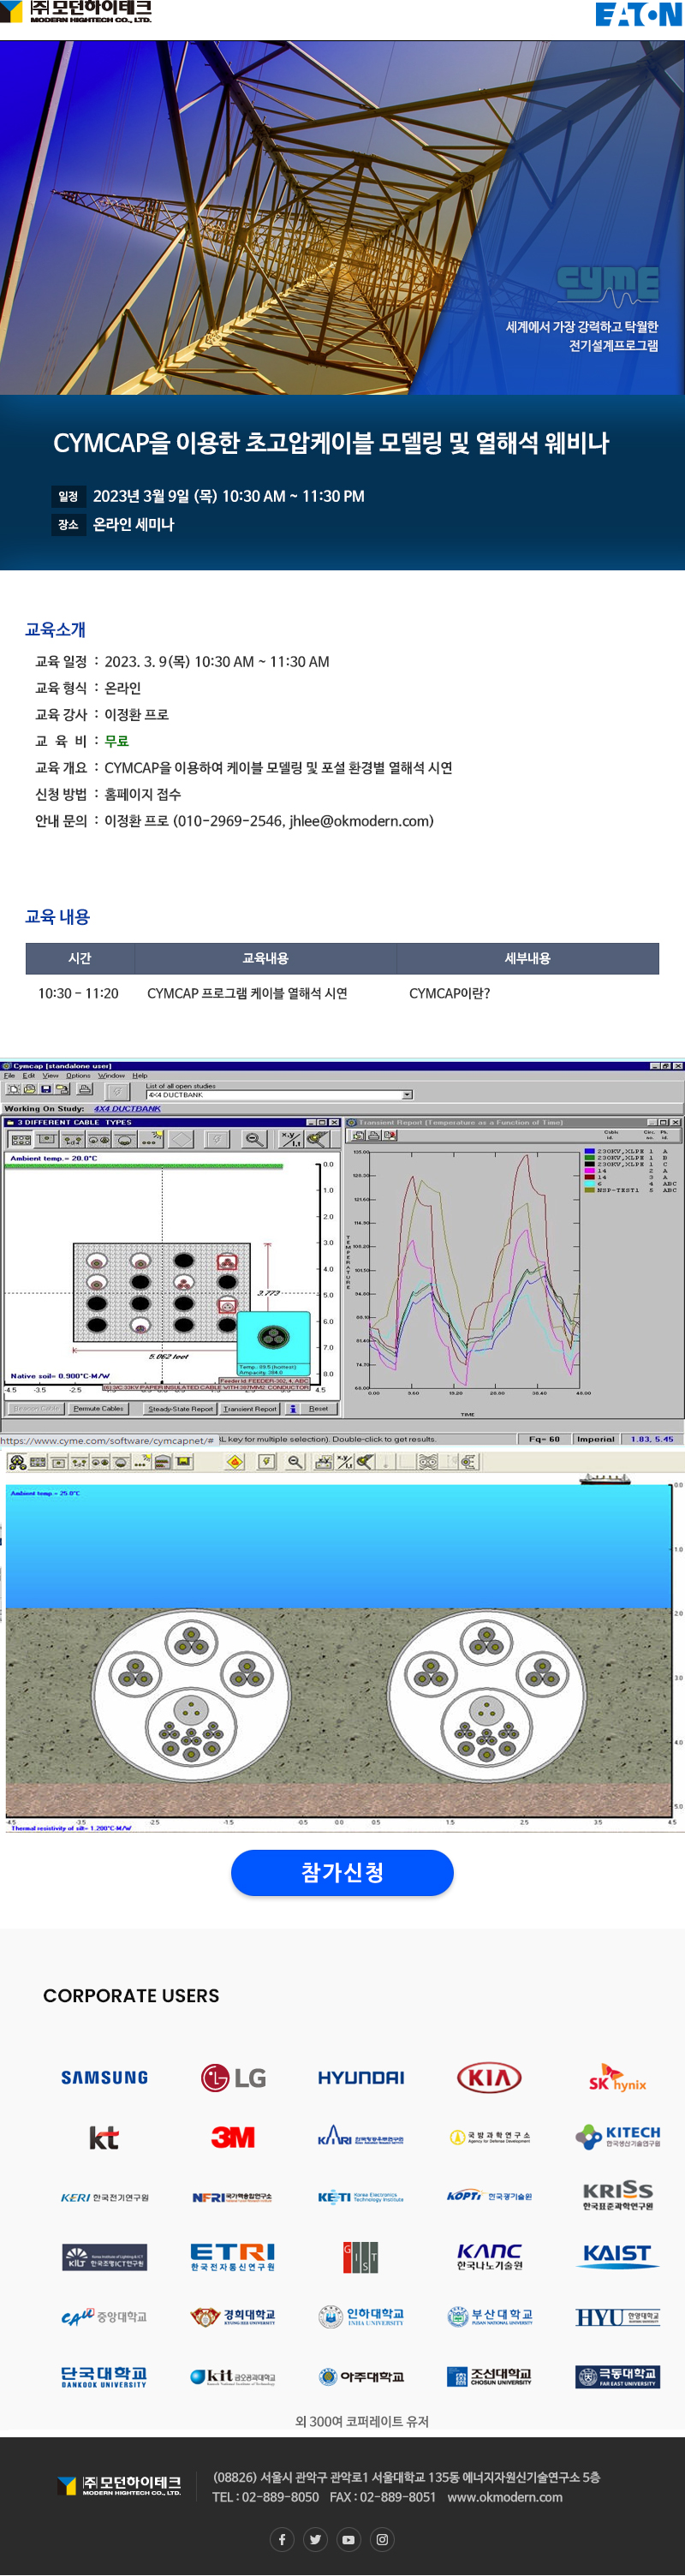Click the 인하대학교 logo

click(x=361, y=2316)
